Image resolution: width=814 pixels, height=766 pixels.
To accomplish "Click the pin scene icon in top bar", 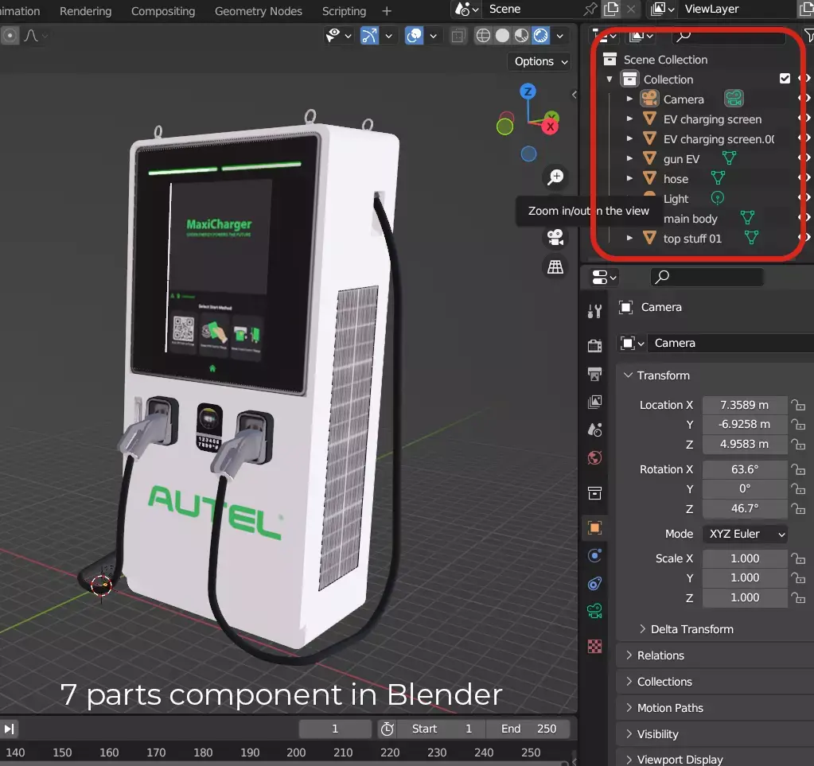I will point(590,9).
